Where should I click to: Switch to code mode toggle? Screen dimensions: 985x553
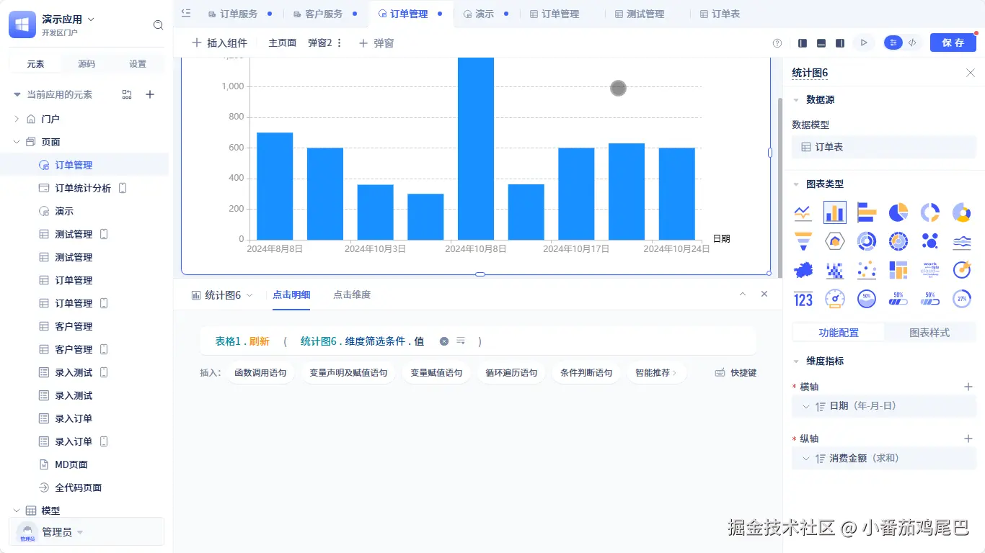coord(913,43)
